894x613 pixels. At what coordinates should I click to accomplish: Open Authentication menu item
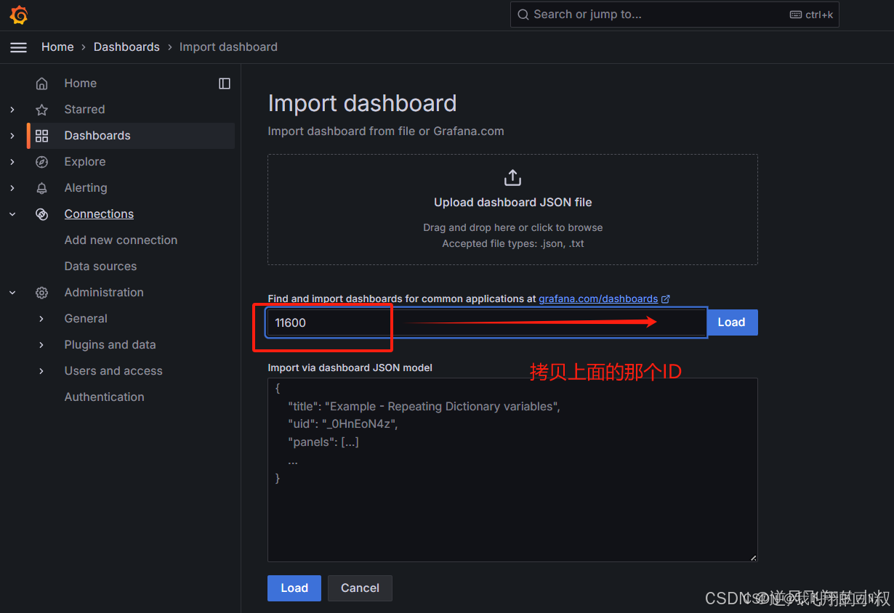tap(104, 397)
